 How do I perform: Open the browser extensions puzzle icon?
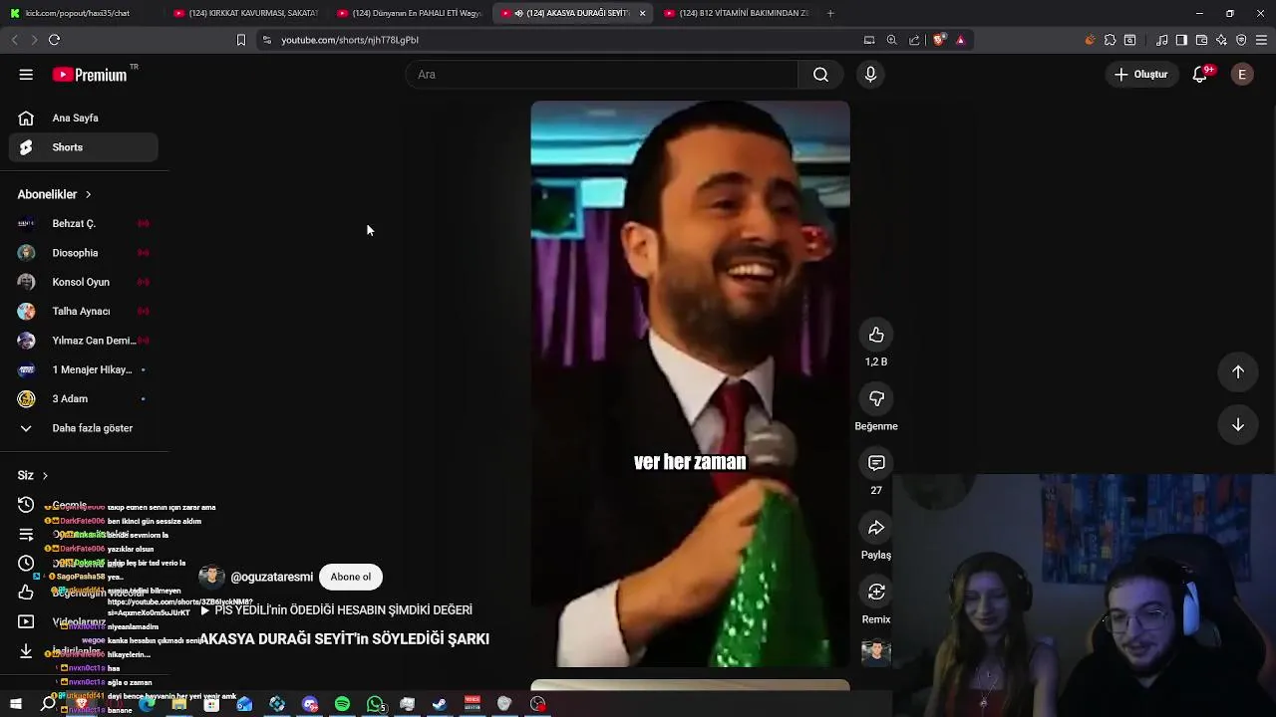(1110, 40)
